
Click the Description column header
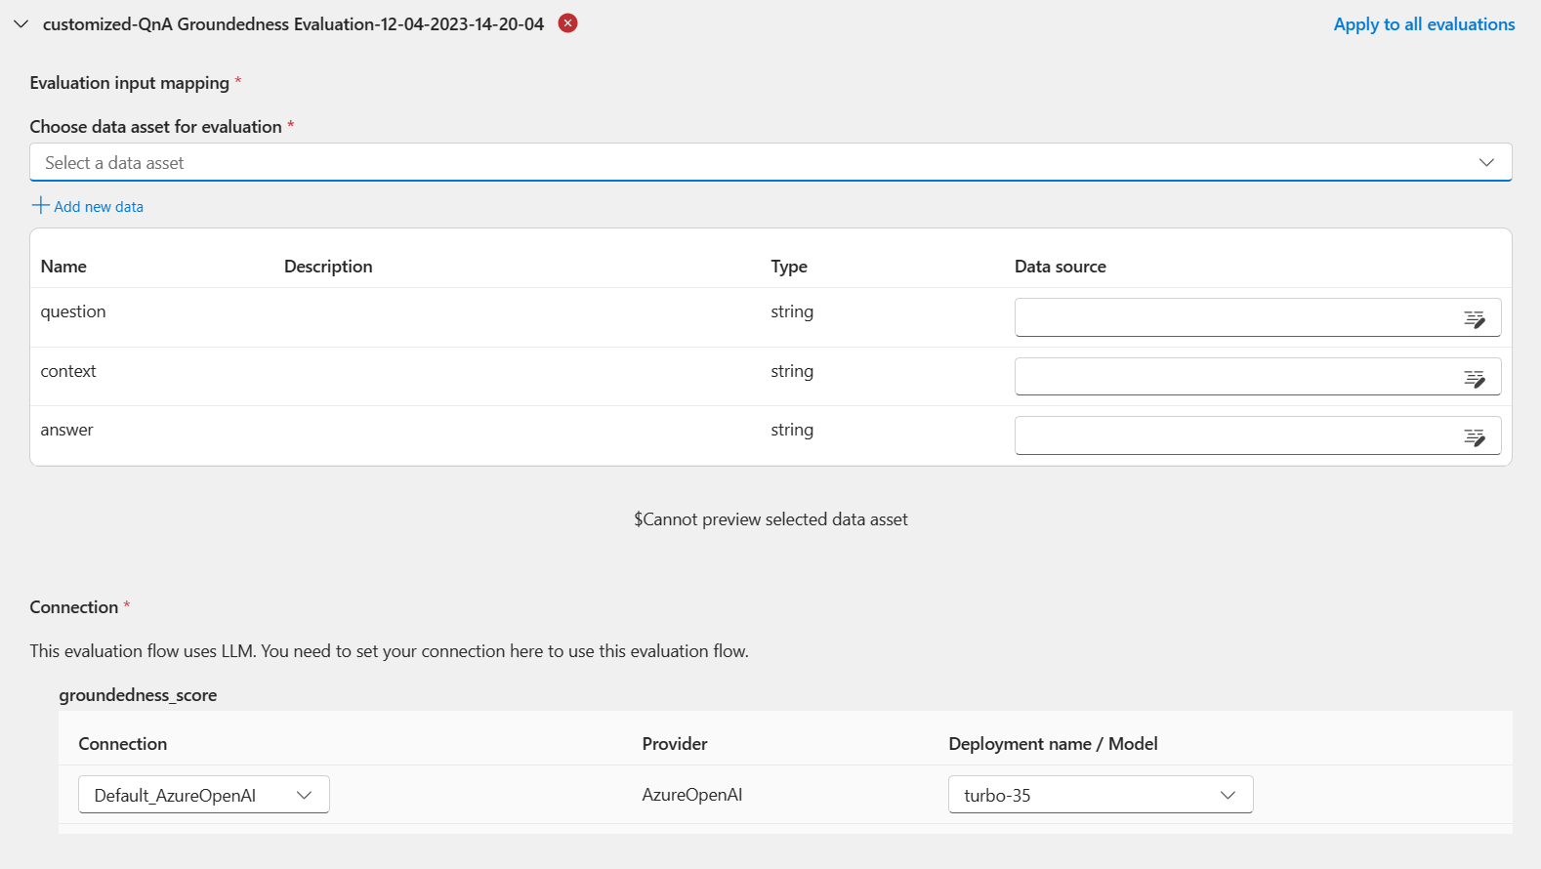(328, 267)
